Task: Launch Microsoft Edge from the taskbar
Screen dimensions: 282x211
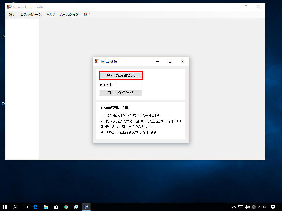Action: click(x=36, y=207)
